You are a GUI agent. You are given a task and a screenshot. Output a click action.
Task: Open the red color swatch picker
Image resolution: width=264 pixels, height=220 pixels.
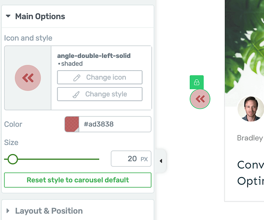[72, 124]
